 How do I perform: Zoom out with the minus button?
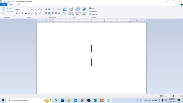(x=165, y=96)
